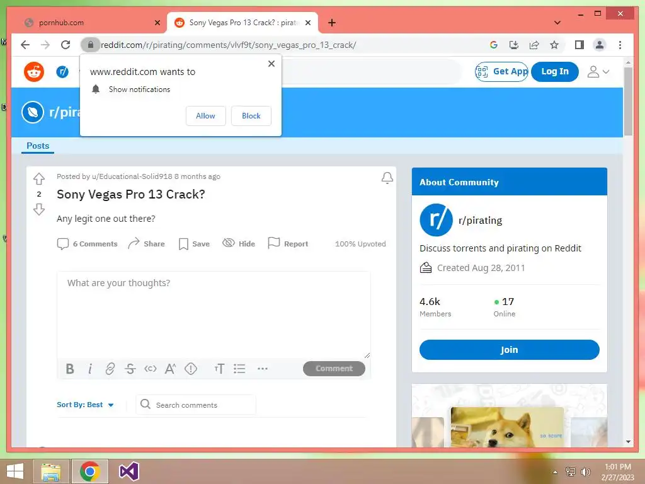Viewport: 645px width, 484px height.
Task: Open the Windows Start button
Action: (15, 471)
